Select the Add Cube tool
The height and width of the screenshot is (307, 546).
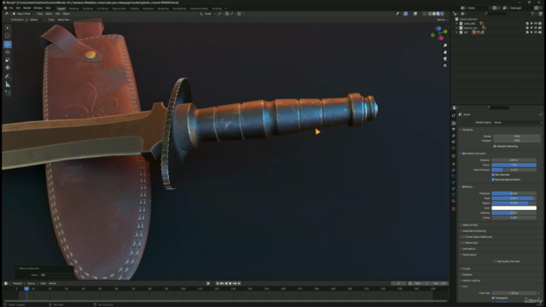[x=8, y=93]
